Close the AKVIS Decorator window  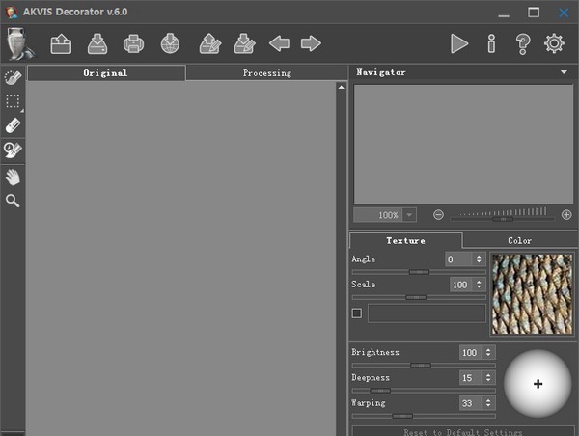click(x=564, y=13)
